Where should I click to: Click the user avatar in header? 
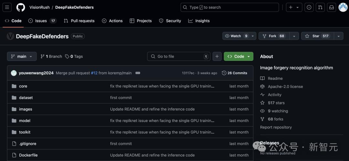tap(343, 7)
